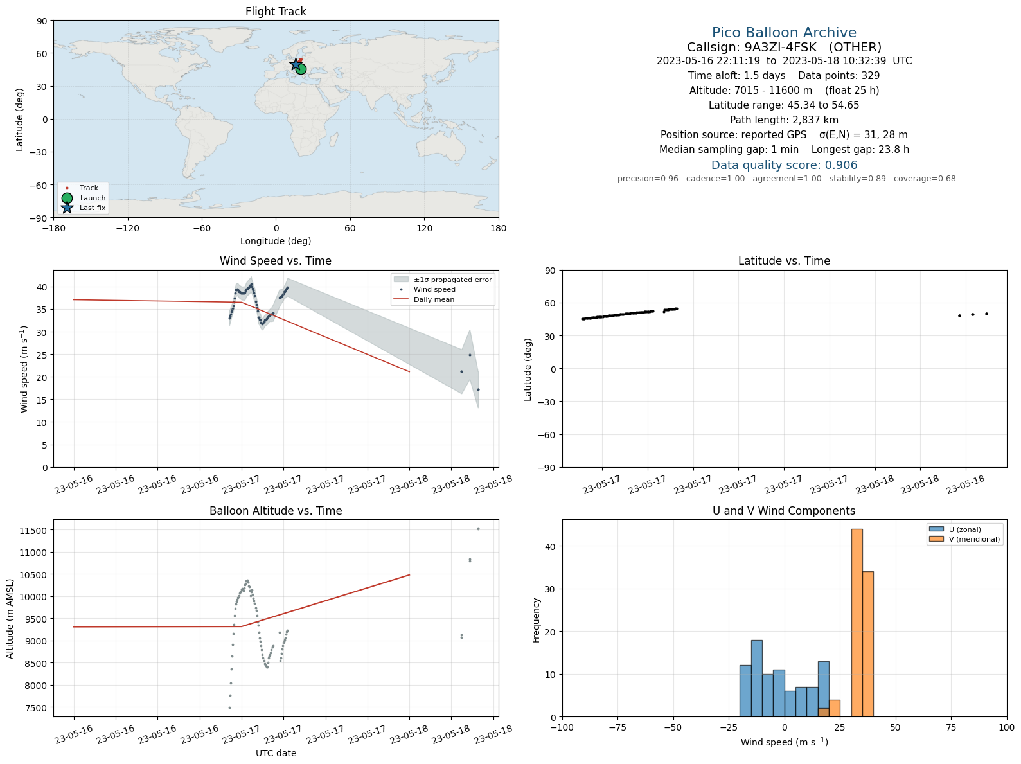
Task: Click the 'U and V Wind Components' title
Action: click(x=784, y=511)
